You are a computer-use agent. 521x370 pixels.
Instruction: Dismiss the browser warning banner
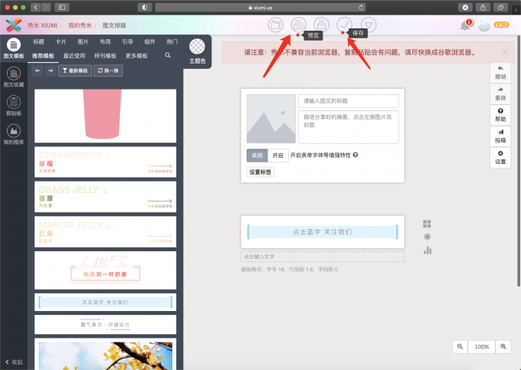tap(505, 51)
